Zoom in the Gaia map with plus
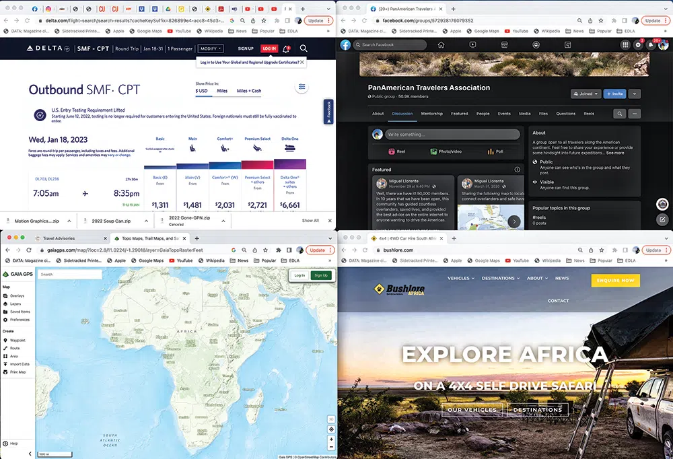This screenshot has height=459, width=673. 331,439
